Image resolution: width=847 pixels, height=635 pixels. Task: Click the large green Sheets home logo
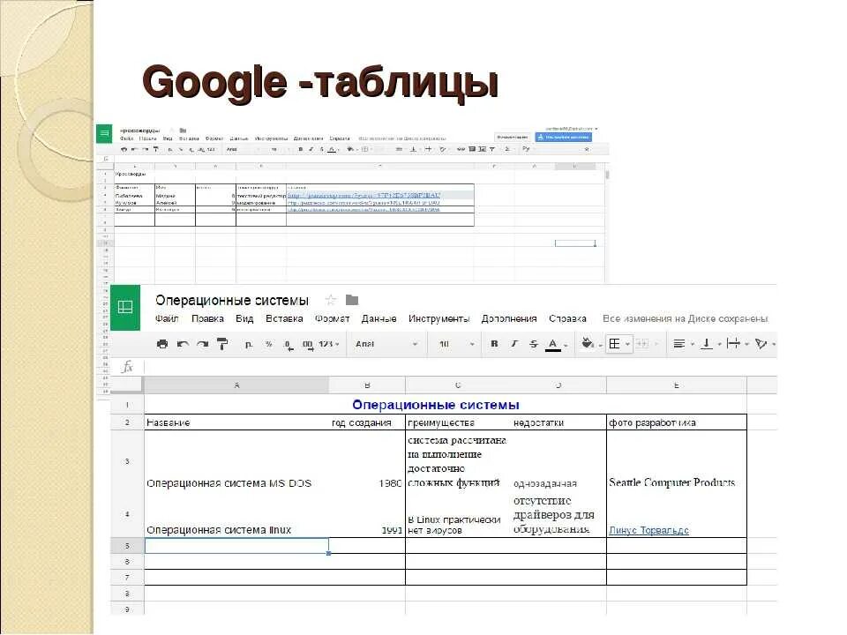(124, 307)
